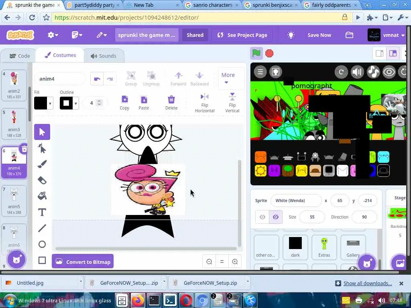The image size is (411, 308).
Task: Switch to the Costumes tab
Action: [60, 55]
